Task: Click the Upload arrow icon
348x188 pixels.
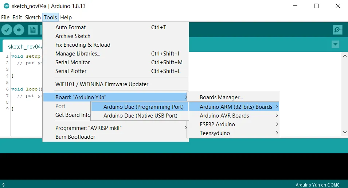Action: point(19,30)
